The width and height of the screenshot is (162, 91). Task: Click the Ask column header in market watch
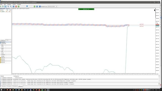point(10,10)
